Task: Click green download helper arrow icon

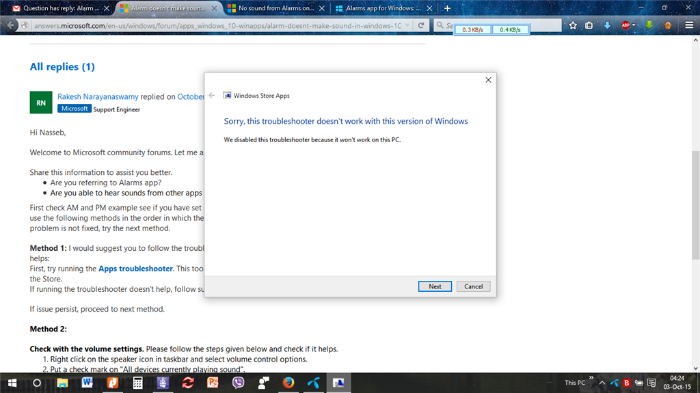Action: click(649, 25)
